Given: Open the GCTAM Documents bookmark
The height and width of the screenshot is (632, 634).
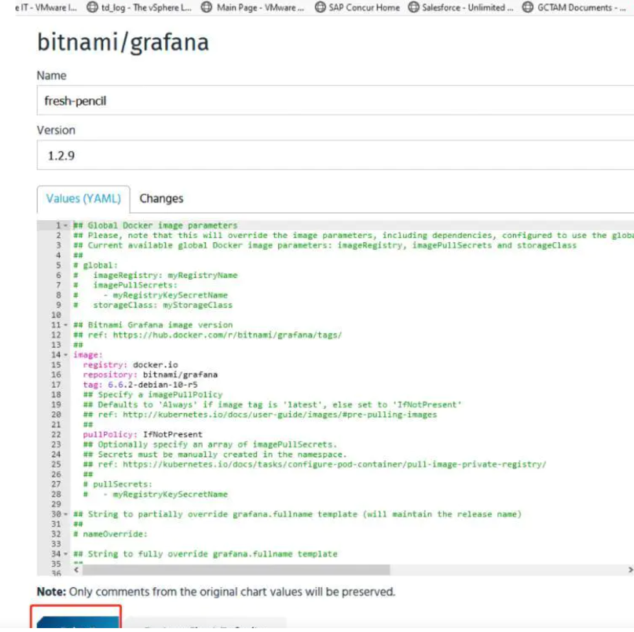Looking at the screenshot, I should pyautogui.click(x=574, y=7).
